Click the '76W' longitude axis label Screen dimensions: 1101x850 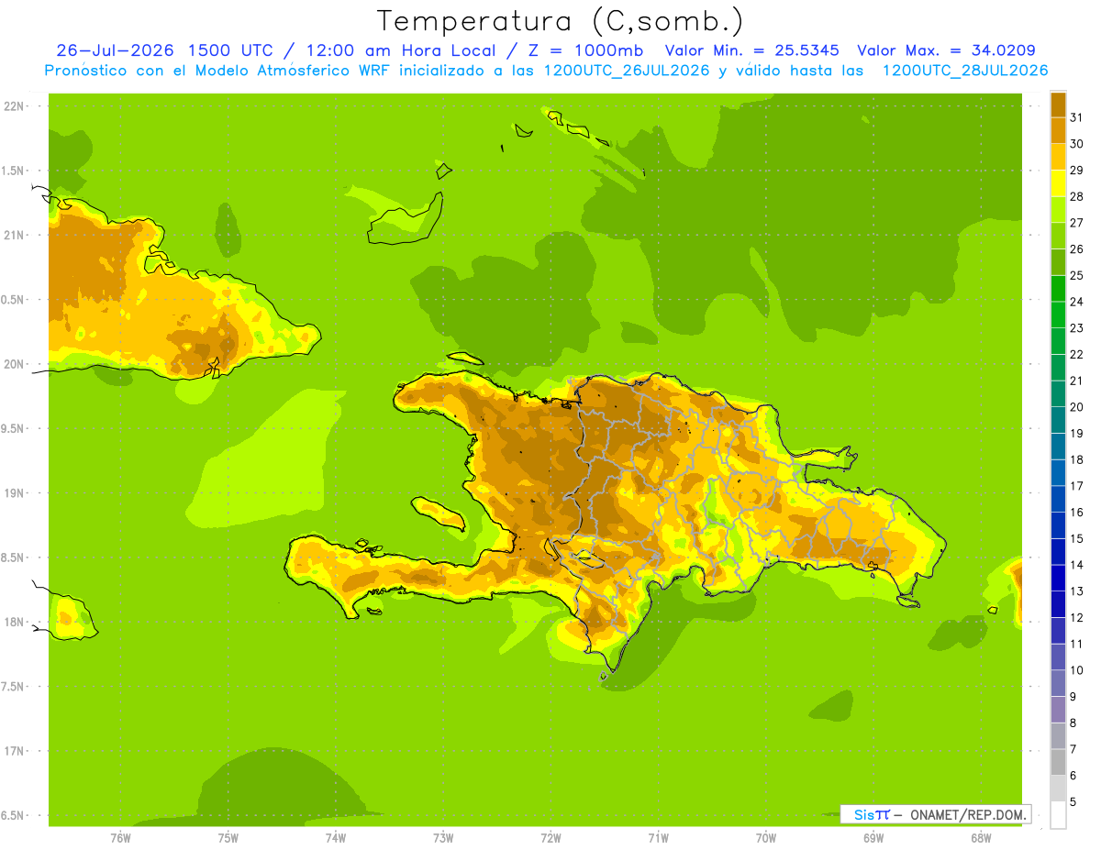click(120, 838)
